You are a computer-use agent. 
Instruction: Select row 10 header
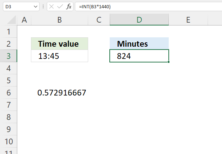click(x=9, y=141)
